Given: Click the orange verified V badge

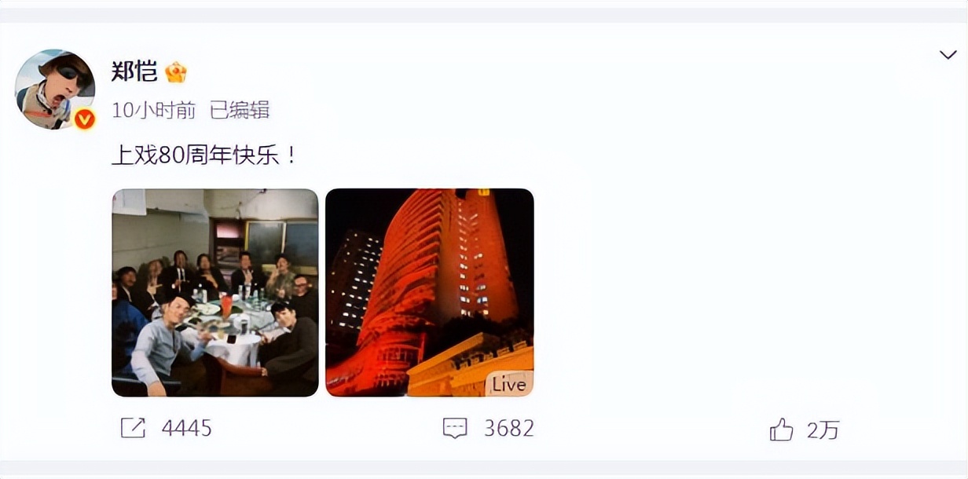Looking at the screenshot, I should click(85, 119).
